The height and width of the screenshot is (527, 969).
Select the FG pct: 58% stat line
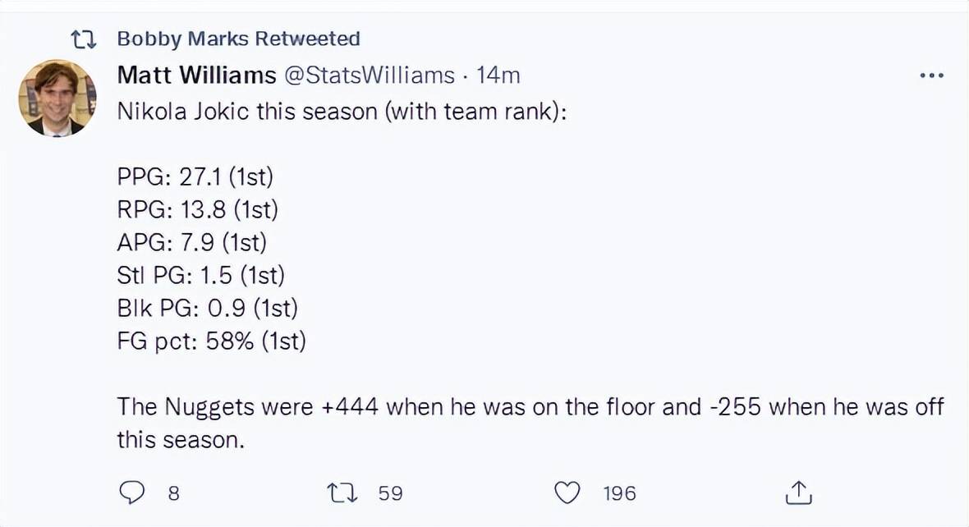[x=212, y=341]
